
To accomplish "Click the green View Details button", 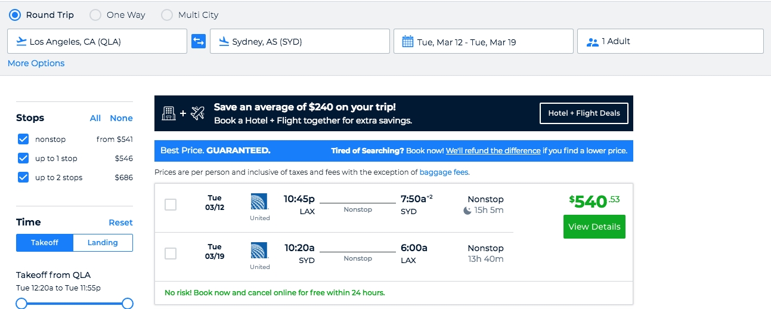I will 594,227.
